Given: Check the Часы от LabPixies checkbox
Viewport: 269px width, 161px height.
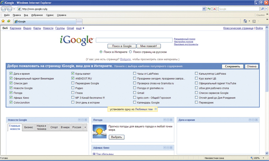Looking at the screenshot, I should [134, 74].
